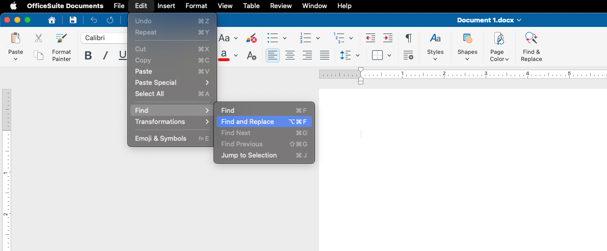The image size is (607, 251).
Task: Click the Save floppy disk icon
Action: click(x=73, y=20)
